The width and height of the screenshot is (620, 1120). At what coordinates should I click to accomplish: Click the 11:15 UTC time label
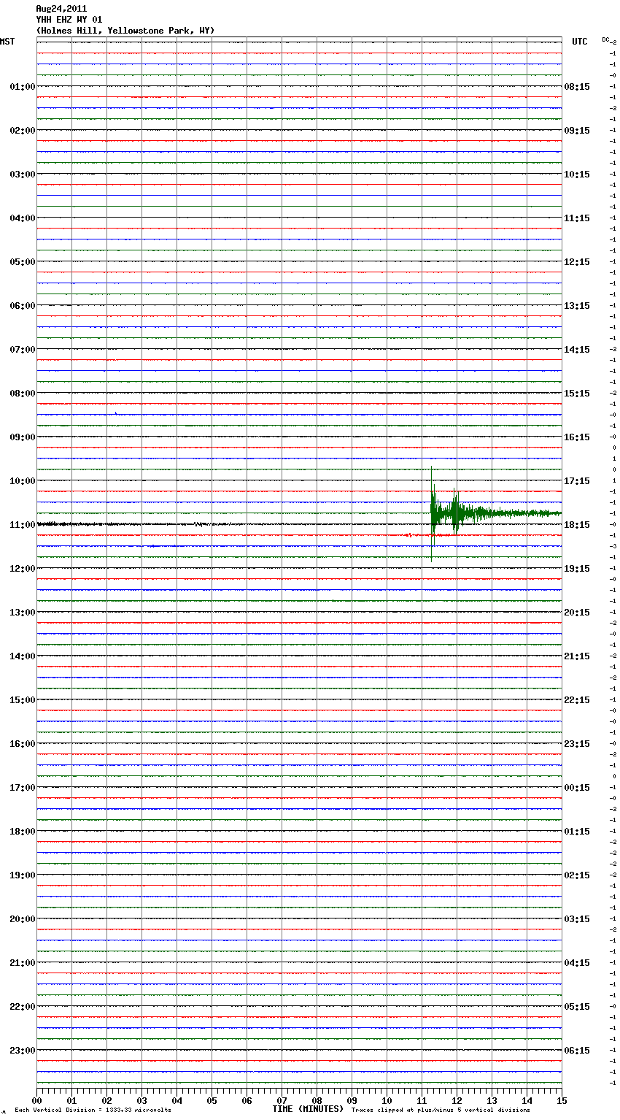point(577,218)
